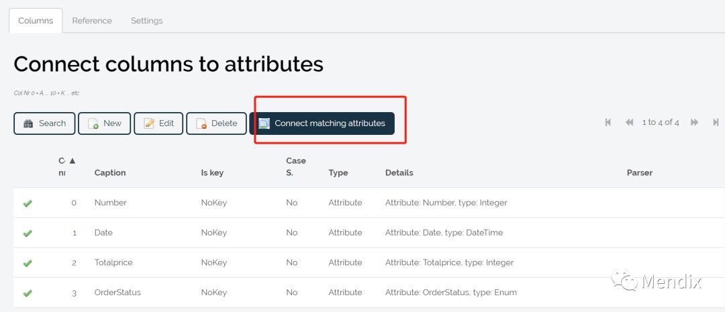The height and width of the screenshot is (312, 725).
Task: Click the binoculars icon on Search
Action: (28, 123)
